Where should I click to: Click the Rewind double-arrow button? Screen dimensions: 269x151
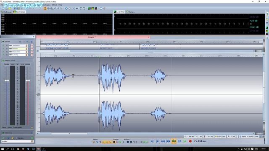coord(163,141)
